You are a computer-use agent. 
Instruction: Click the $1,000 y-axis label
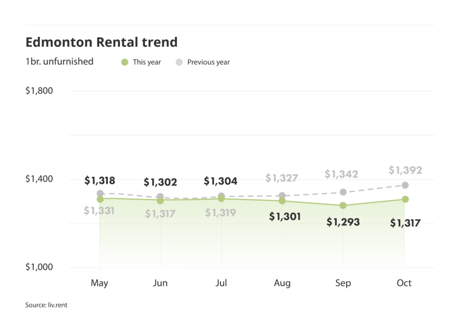click(39, 267)
